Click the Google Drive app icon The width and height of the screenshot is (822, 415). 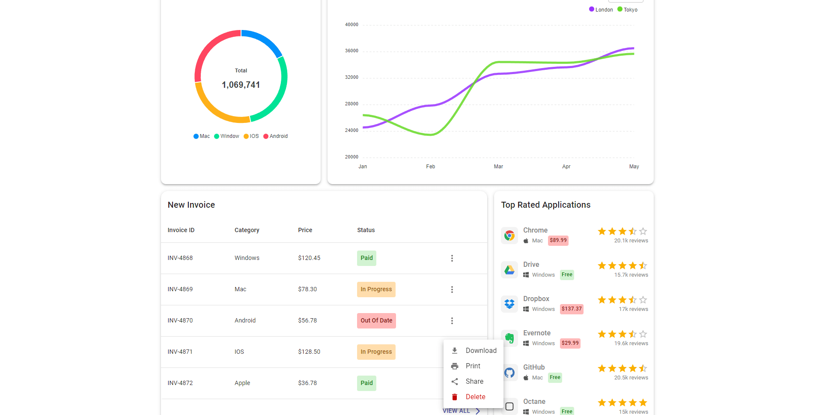[509, 270]
